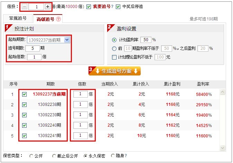The width and height of the screenshot is (233, 163).
Task: Enable 计划理论盈利不低于 checkbox
Action: tap(114, 57)
